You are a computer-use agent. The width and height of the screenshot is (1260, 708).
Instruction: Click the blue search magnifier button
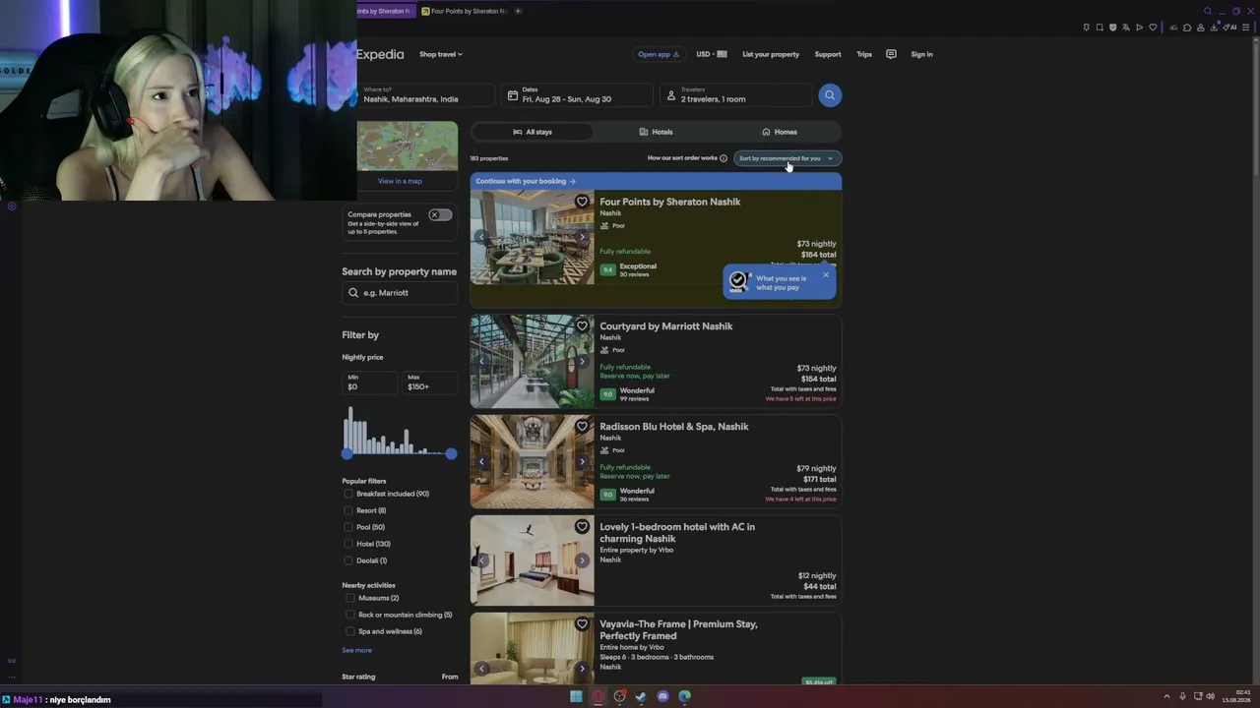(830, 95)
